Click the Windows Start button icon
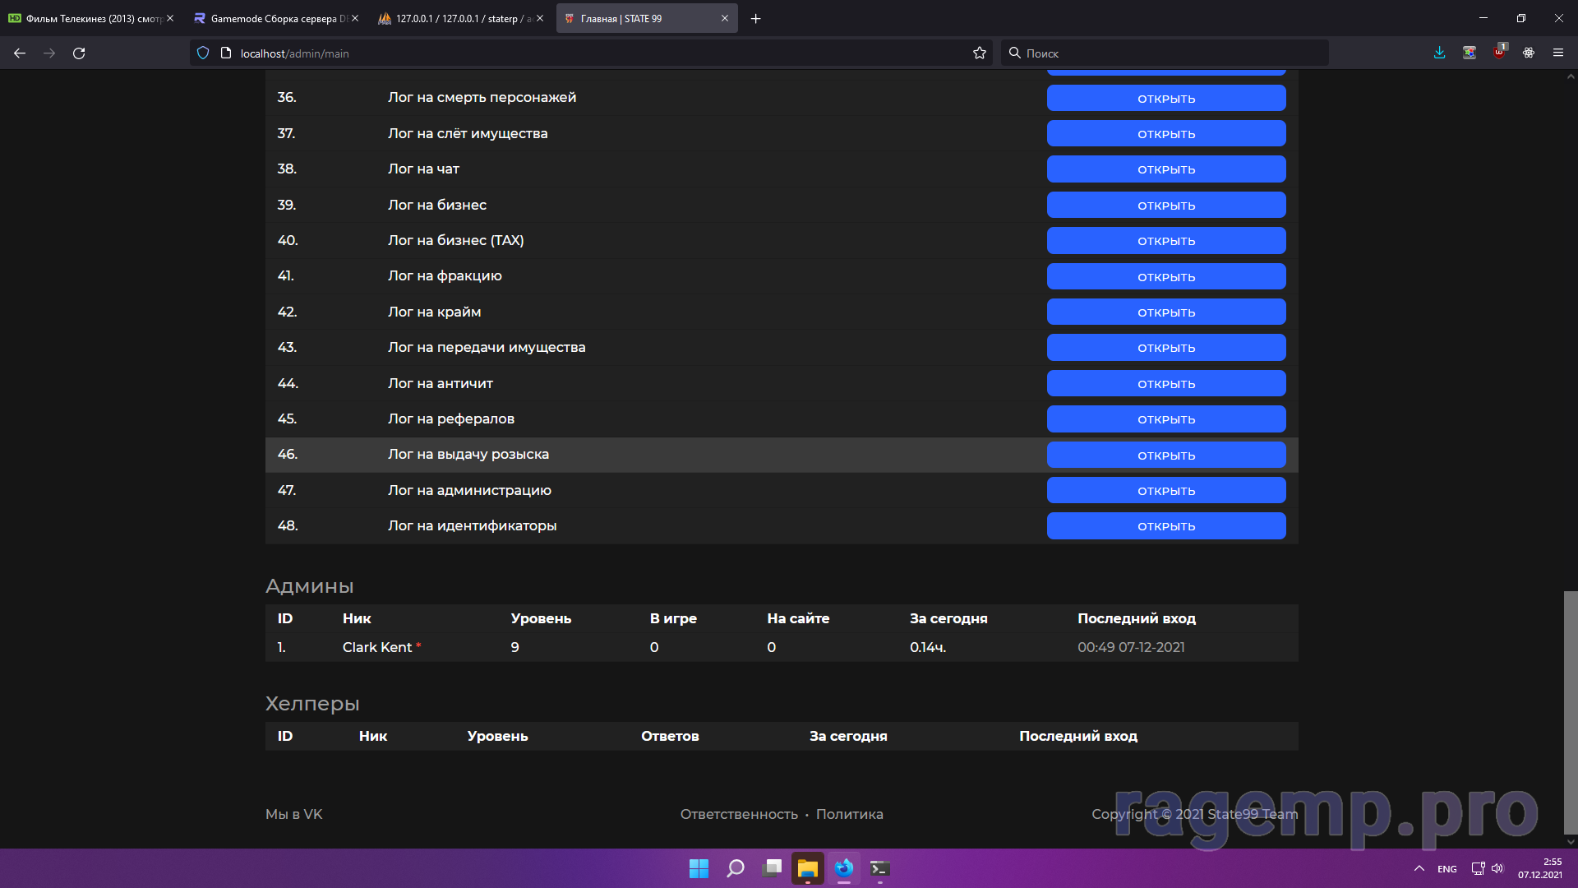1578x888 pixels. pyautogui.click(x=699, y=868)
